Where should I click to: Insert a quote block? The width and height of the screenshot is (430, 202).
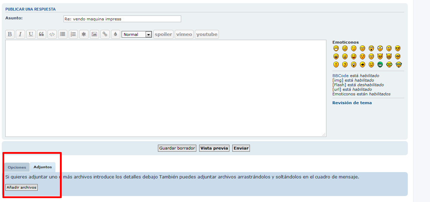pyautogui.click(x=42, y=34)
